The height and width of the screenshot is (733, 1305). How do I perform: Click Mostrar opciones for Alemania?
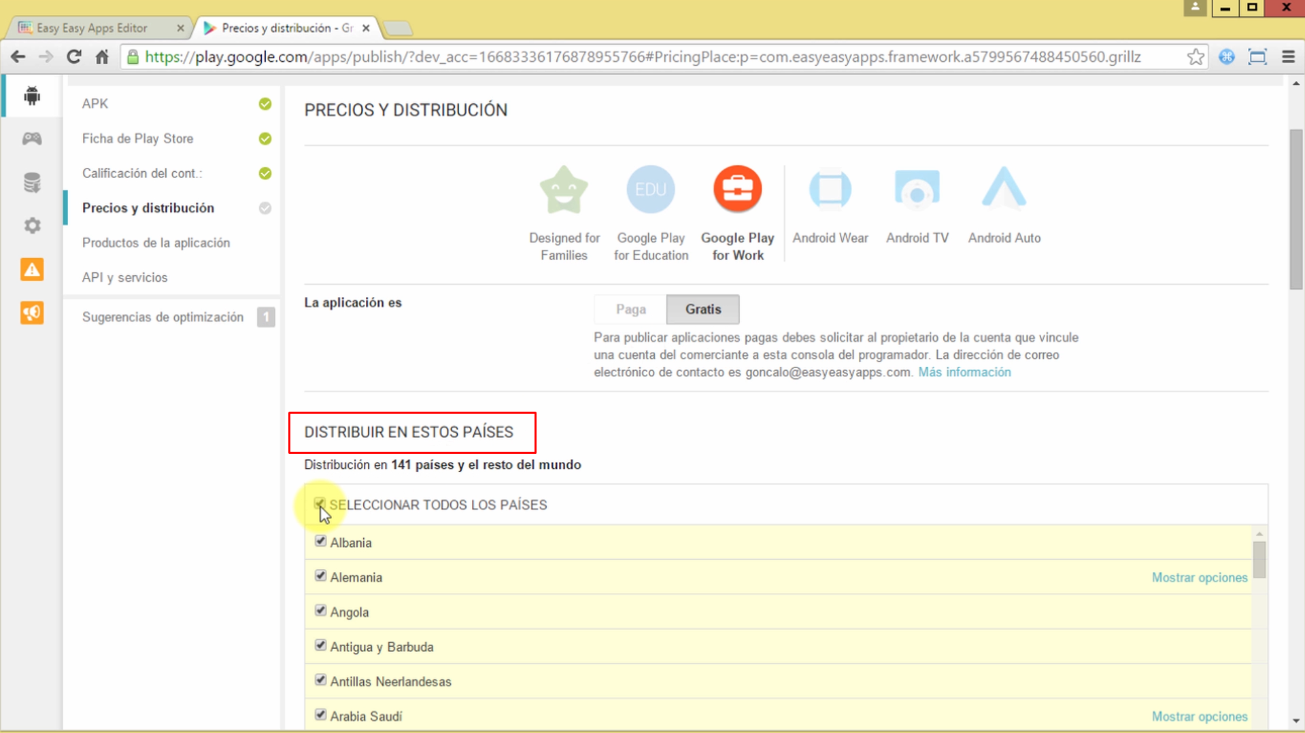click(1199, 577)
